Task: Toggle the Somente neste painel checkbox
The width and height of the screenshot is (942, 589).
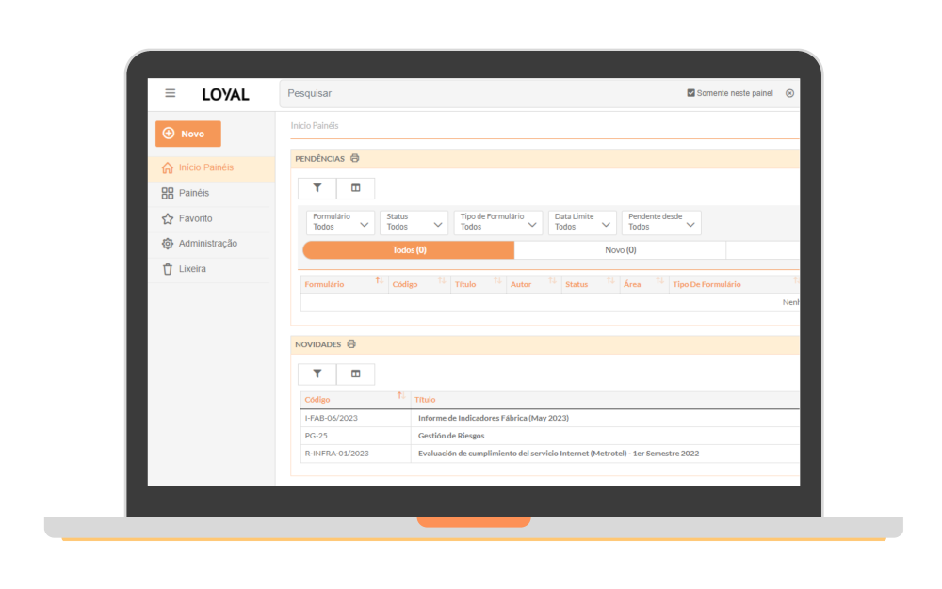Action: coord(691,93)
